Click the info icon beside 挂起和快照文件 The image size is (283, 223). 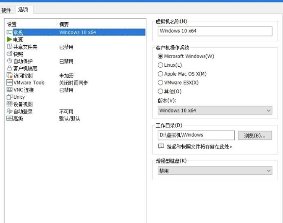(161, 146)
